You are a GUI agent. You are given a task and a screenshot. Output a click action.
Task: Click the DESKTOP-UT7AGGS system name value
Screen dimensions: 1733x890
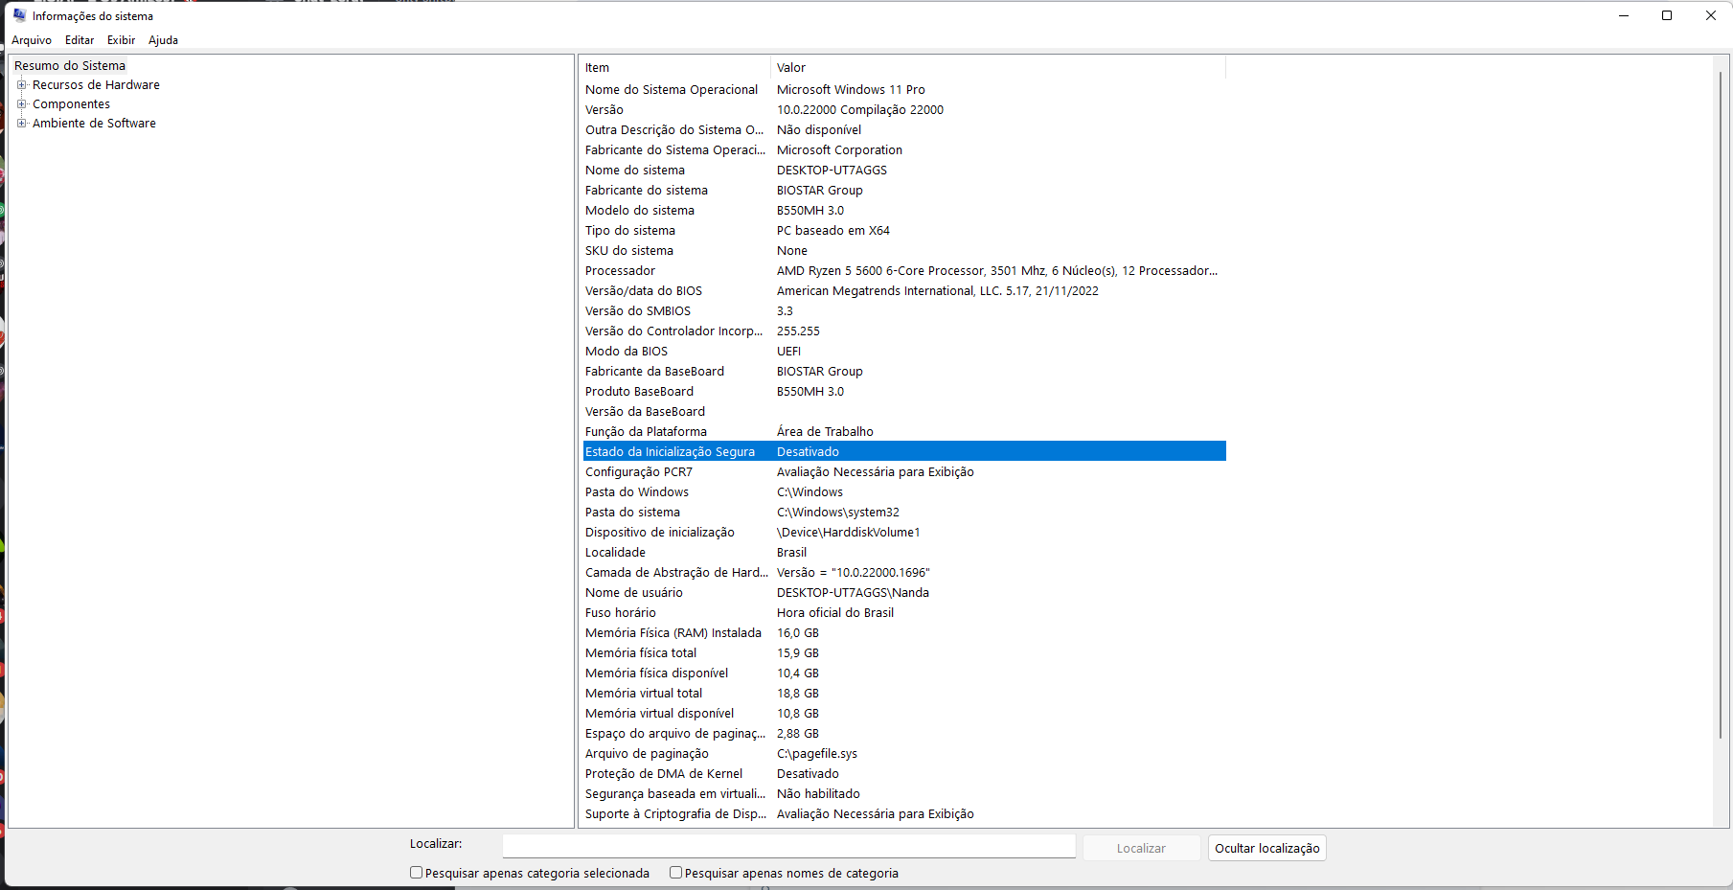point(832,171)
